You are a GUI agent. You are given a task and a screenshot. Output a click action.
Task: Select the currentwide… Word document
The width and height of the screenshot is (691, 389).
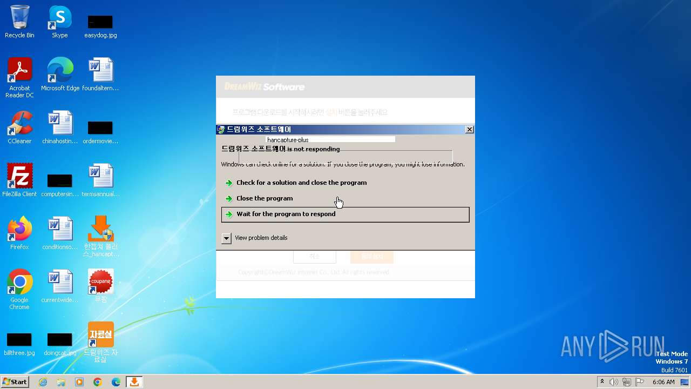tap(60, 286)
